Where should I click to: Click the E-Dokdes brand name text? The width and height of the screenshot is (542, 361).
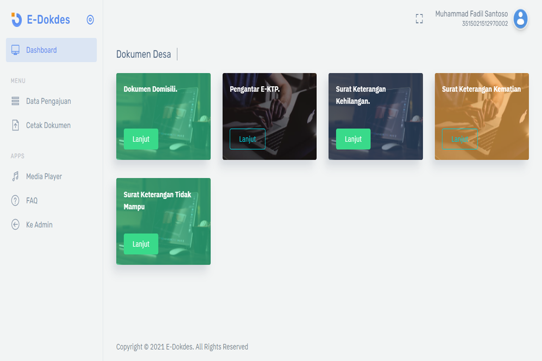tap(48, 19)
